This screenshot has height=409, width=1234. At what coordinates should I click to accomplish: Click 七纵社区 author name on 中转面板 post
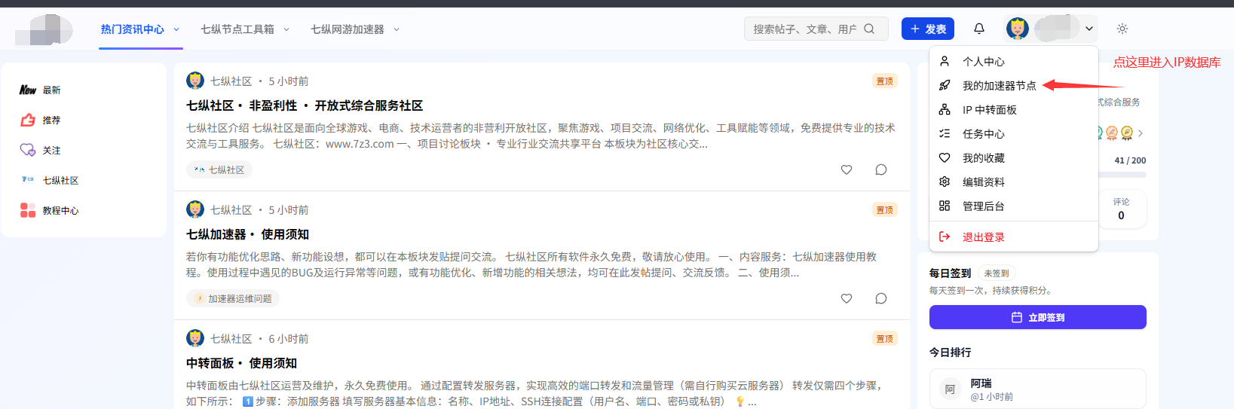pyautogui.click(x=231, y=338)
